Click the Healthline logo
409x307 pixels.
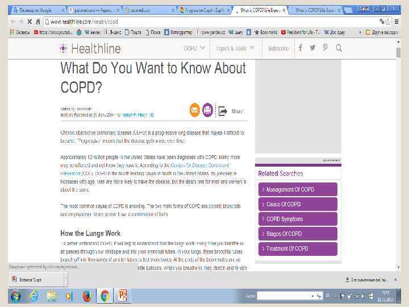click(90, 48)
